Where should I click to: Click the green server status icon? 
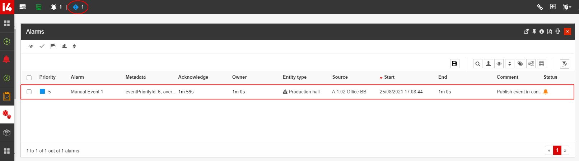[x=39, y=7]
